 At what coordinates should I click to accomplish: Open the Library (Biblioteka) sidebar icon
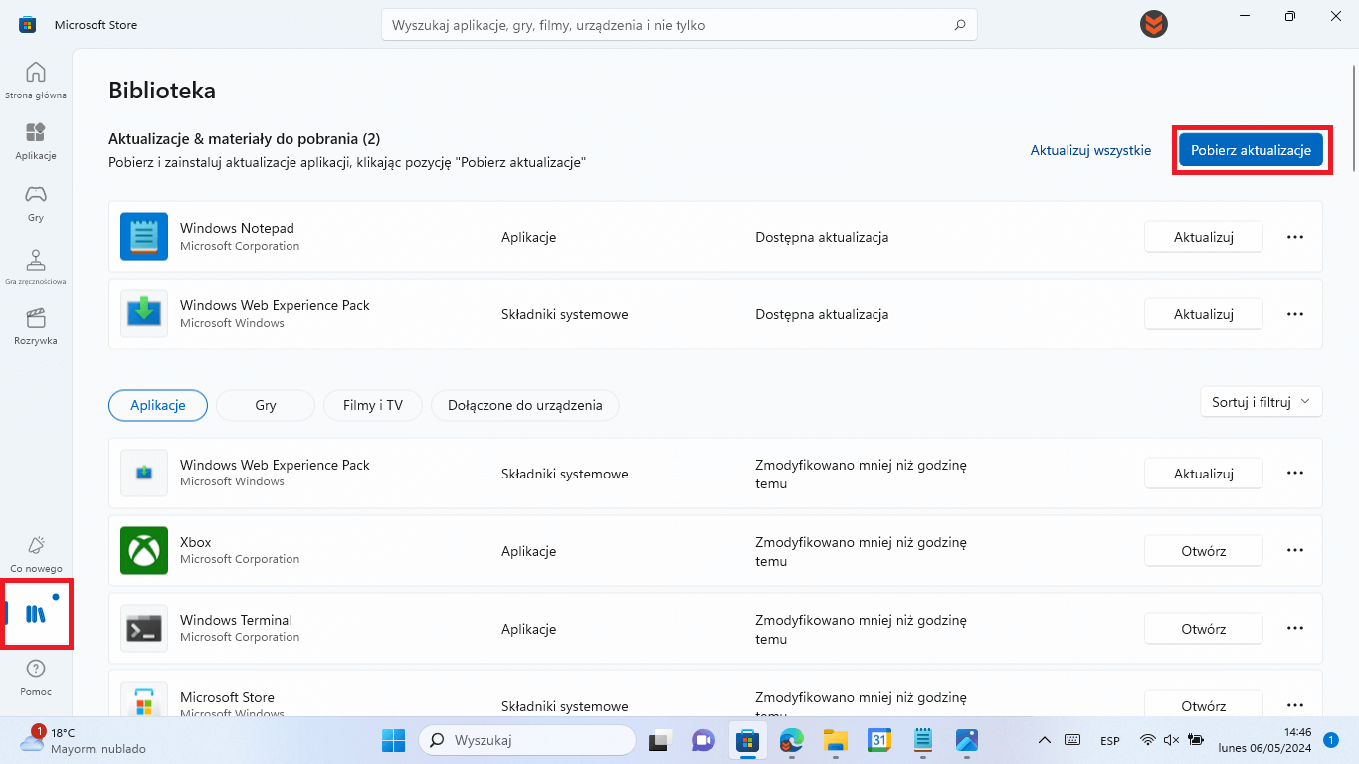[x=36, y=614]
